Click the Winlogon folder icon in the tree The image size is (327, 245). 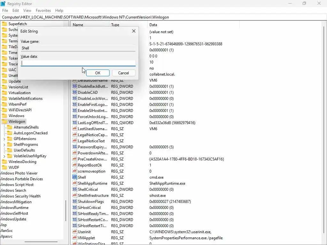click(x=4, y=122)
